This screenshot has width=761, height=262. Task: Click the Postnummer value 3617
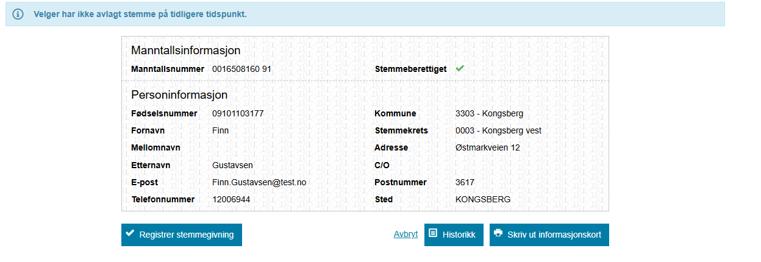[465, 182]
